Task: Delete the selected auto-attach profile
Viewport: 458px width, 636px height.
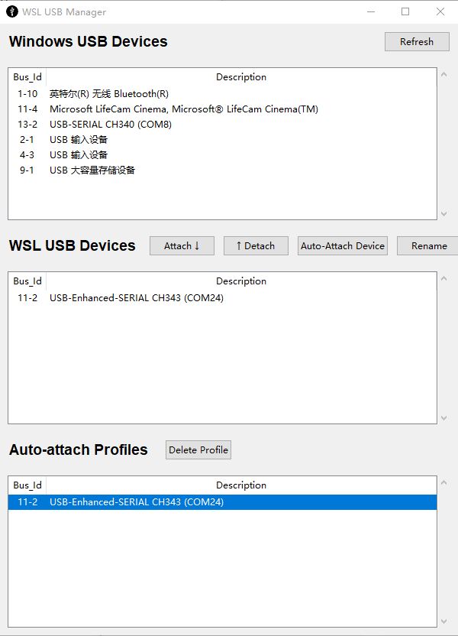Action: pyautogui.click(x=198, y=449)
